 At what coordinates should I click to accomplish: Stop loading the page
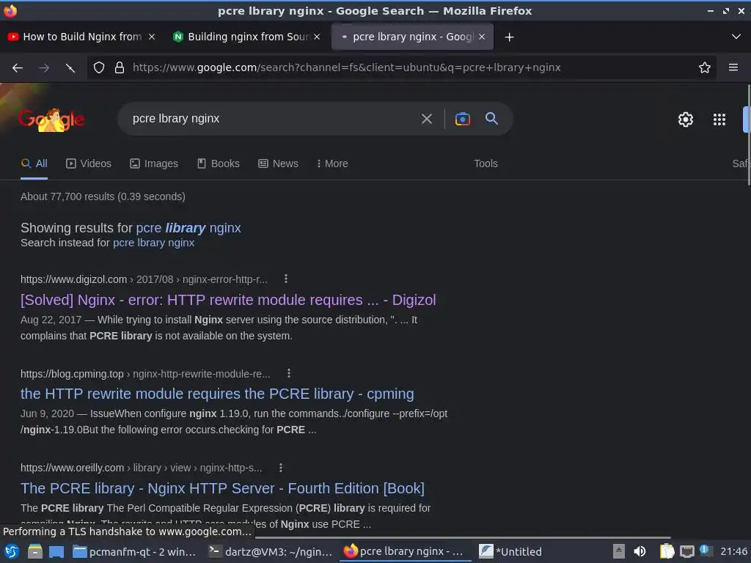[70, 68]
